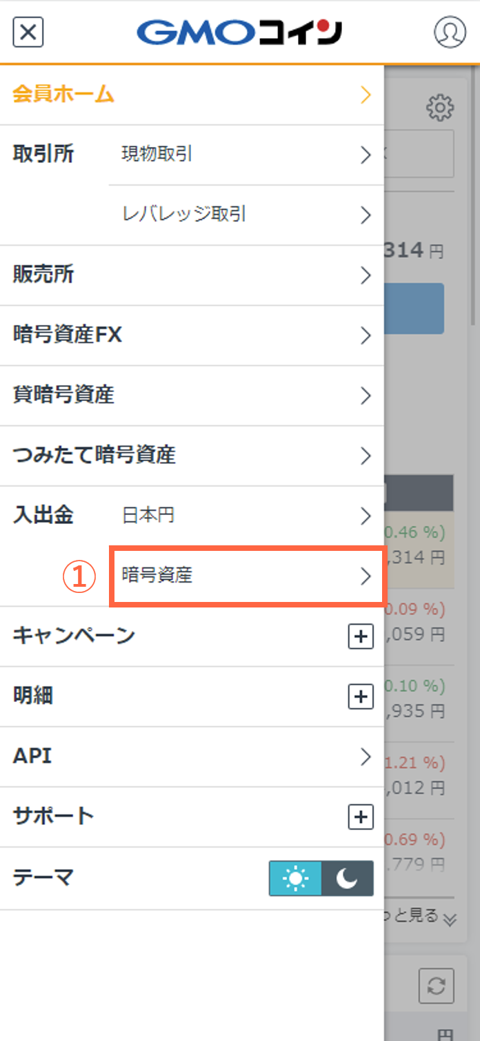Expand the キャンペーン plus icon
The width and height of the screenshot is (480, 1041).
click(x=361, y=636)
